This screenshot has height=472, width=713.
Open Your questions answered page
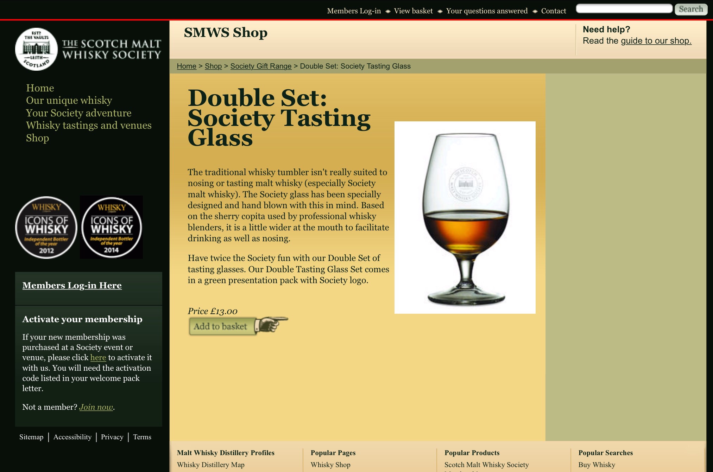[x=487, y=11]
